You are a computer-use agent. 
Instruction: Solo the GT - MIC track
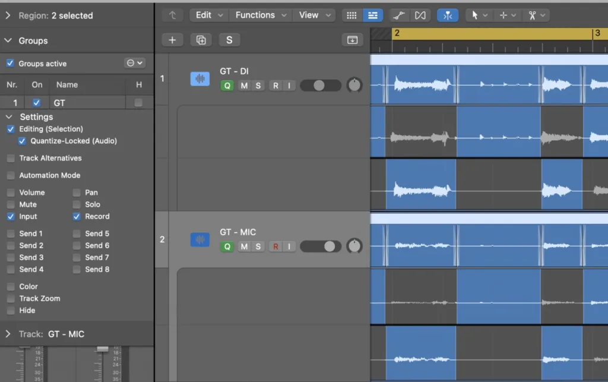258,247
